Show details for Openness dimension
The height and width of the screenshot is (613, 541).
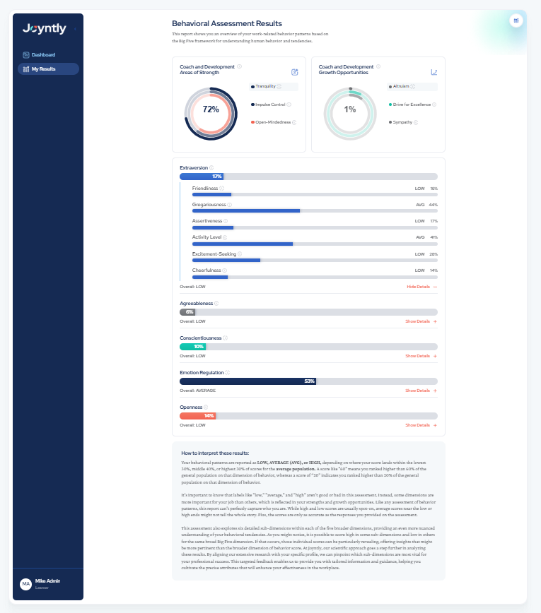point(421,425)
